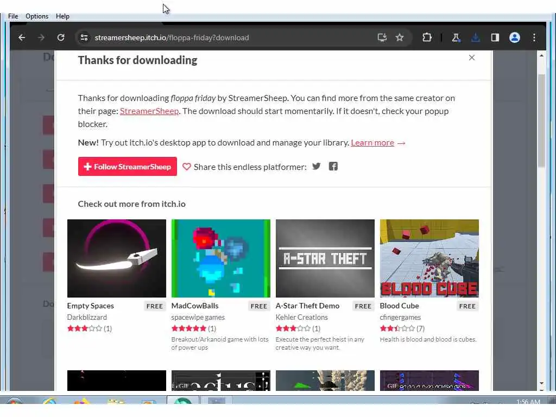This screenshot has width=556, height=417.
Task: Toggle the browser side panel icon
Action: point(495,37)
